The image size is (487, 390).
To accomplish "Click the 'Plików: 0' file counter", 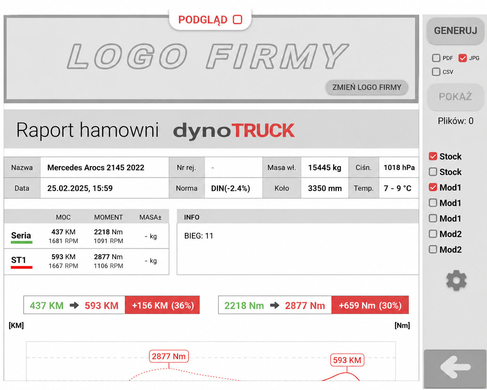I will [455, 121].
